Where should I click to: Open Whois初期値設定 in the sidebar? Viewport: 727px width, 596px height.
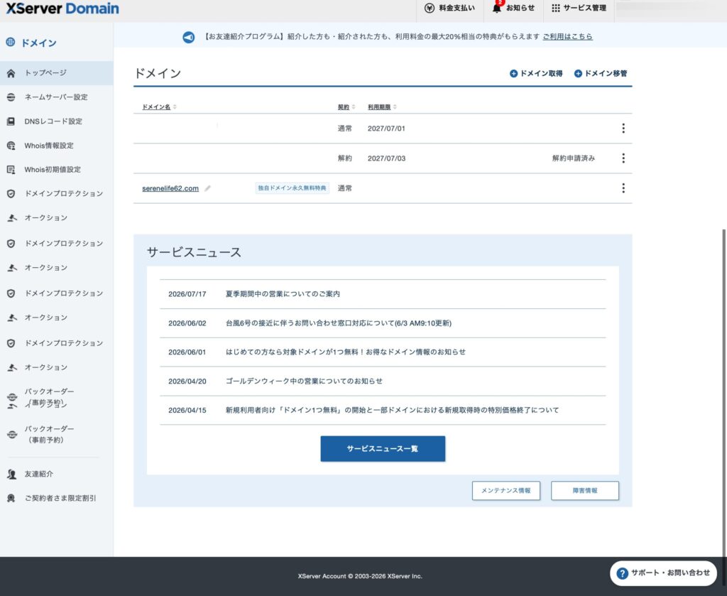(x=57, y=169)
